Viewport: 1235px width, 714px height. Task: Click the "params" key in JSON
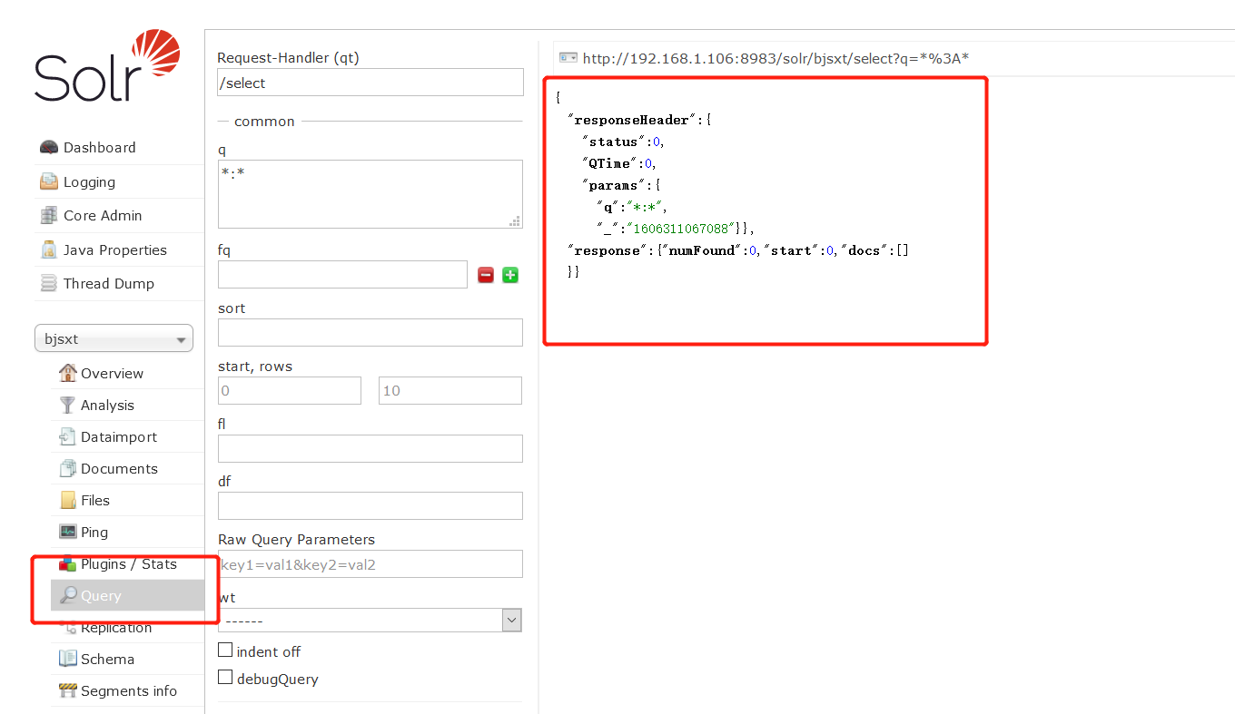click(x=613, y=185)
